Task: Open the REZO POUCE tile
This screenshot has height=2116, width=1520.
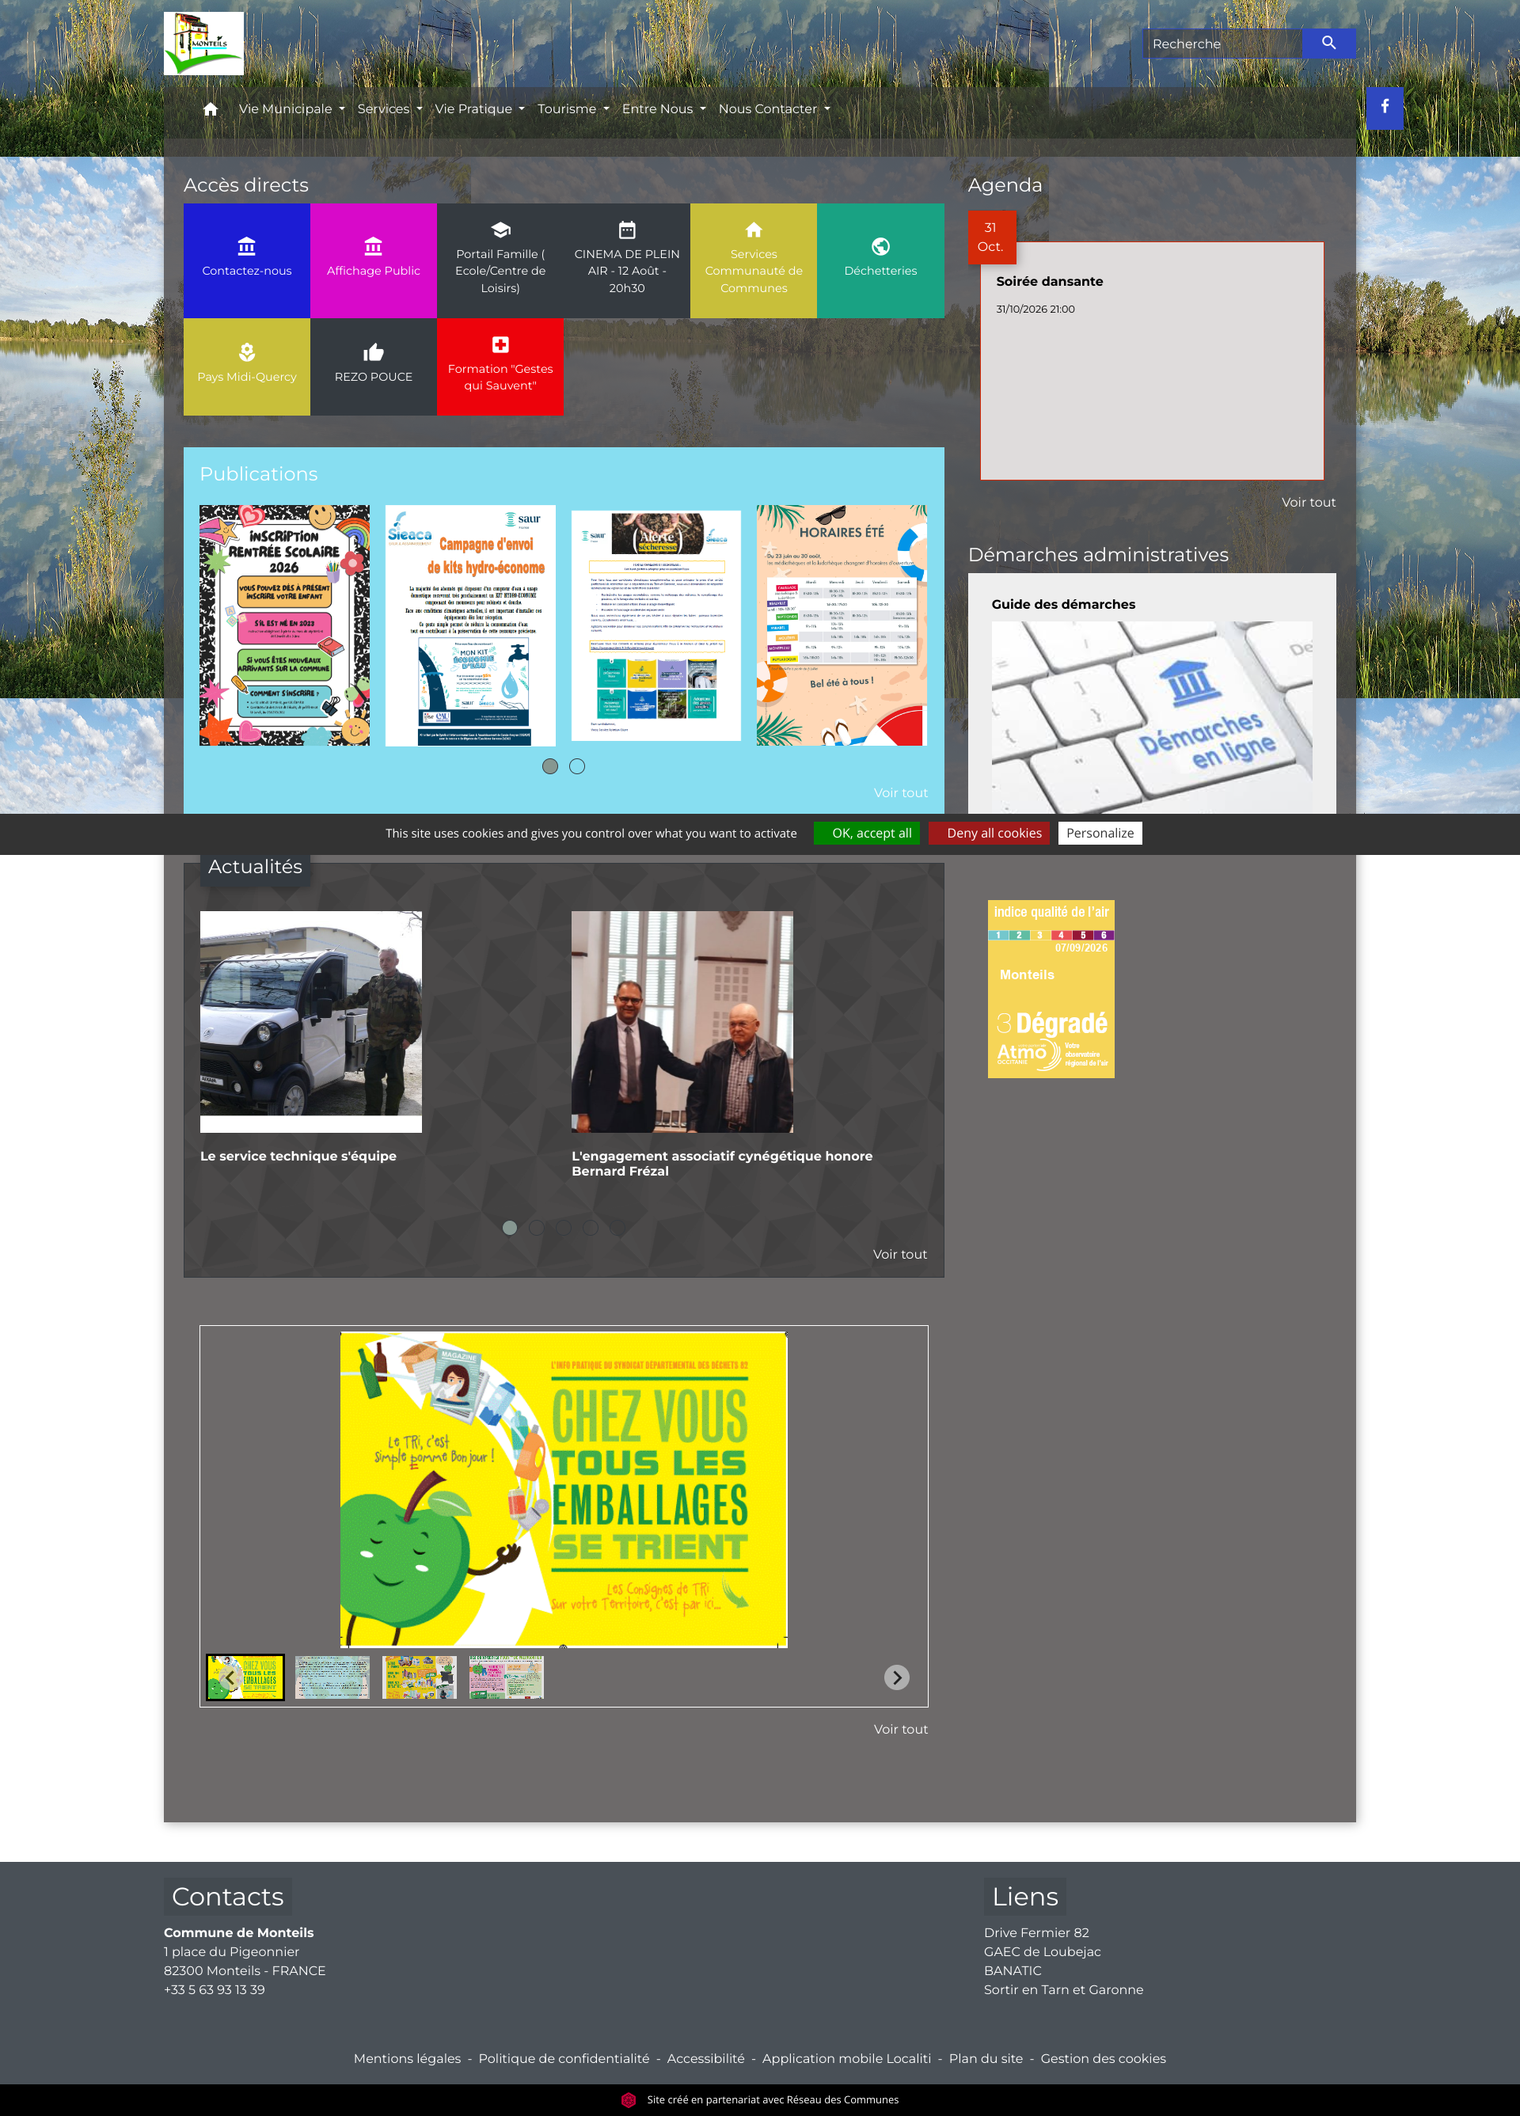Action: coord(373,367)
